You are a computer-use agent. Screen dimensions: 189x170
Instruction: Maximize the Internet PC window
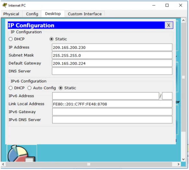click(167, 6)
